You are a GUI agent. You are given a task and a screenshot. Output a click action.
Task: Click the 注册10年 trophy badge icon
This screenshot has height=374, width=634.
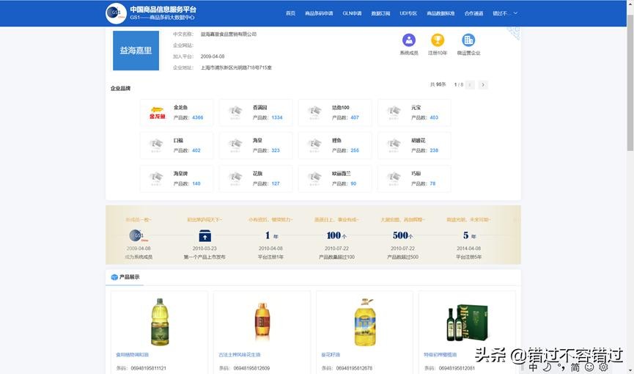438,40
